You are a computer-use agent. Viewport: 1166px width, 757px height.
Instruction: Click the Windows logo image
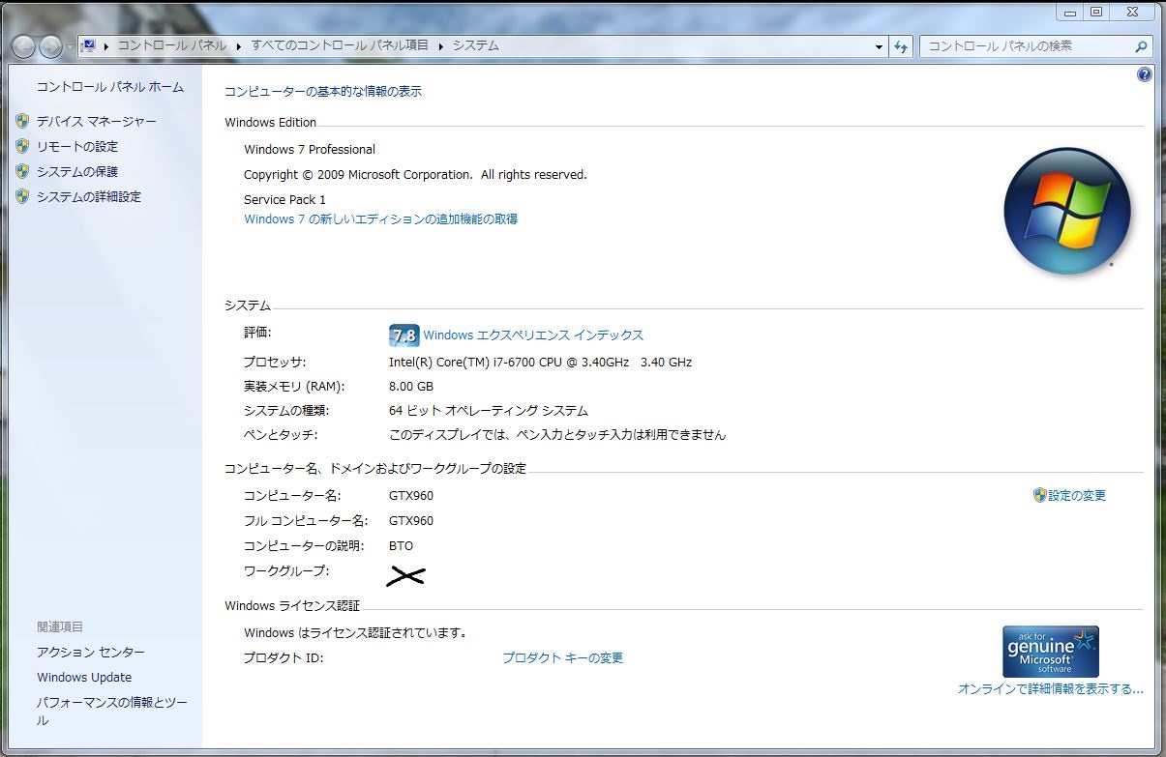(1067, 211)
